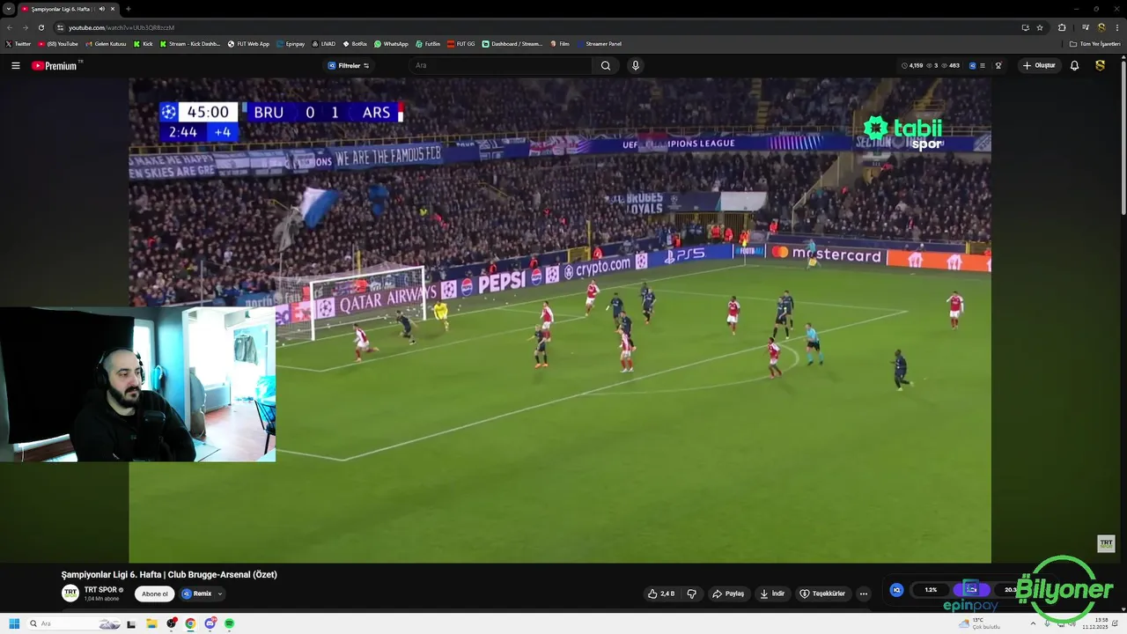Open the FutBin bookmark
Screen dimensions: 1127x634
(x=428, y=43)
